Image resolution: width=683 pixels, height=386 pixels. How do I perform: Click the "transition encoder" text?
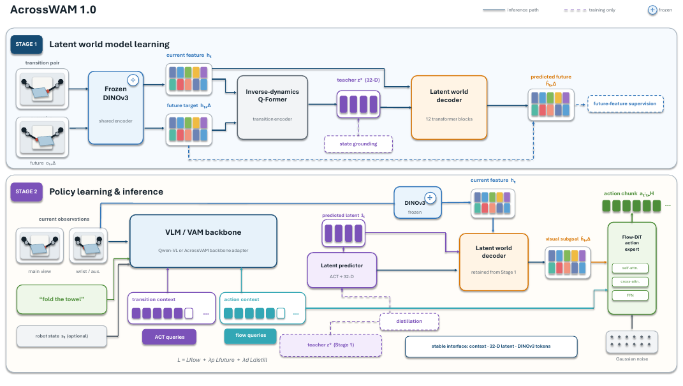272,119
